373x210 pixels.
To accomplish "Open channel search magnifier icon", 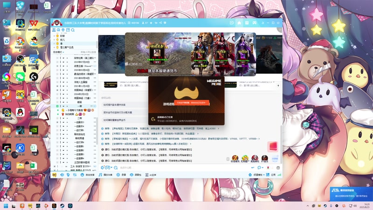I will (x=73, y=30).
